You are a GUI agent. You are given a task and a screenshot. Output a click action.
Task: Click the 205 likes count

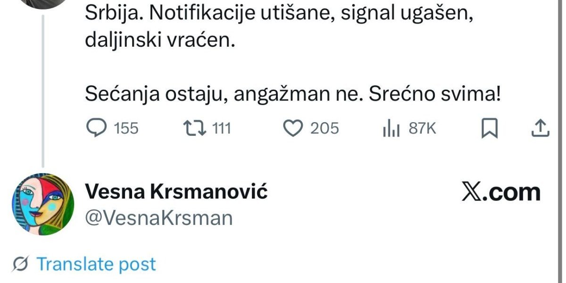(325, 128)
